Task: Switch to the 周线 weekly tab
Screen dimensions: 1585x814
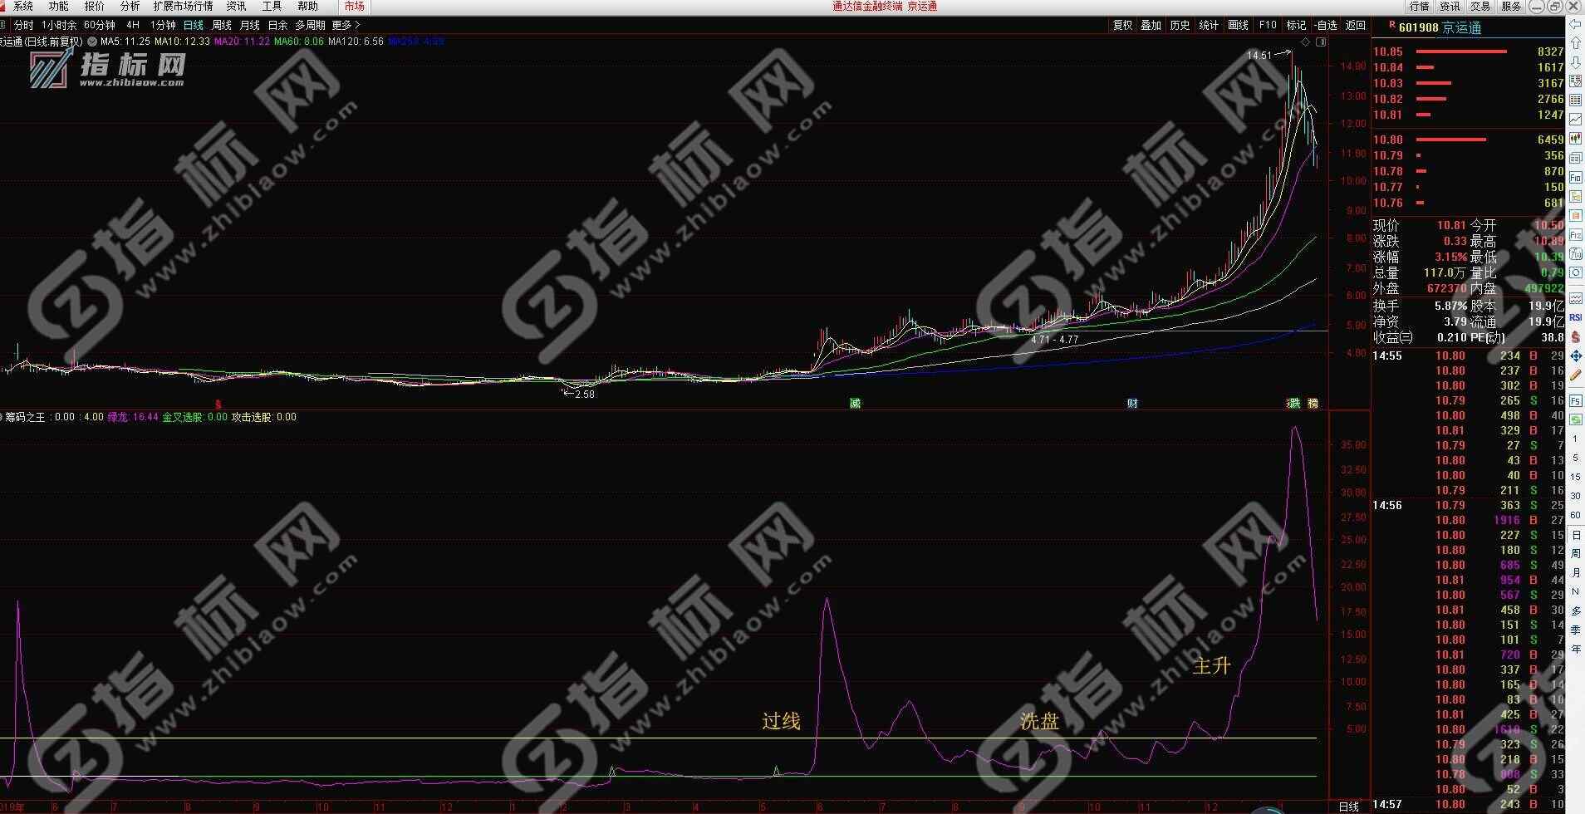Action: tap(223, 25)
